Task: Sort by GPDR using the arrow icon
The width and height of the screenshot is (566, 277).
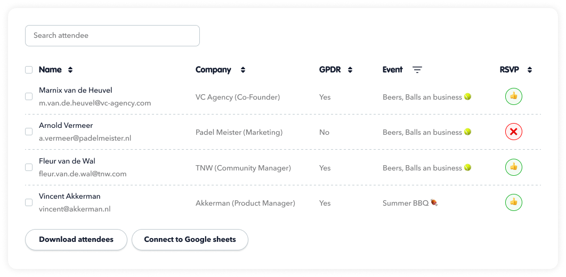Action: click(x=350, y=70)
